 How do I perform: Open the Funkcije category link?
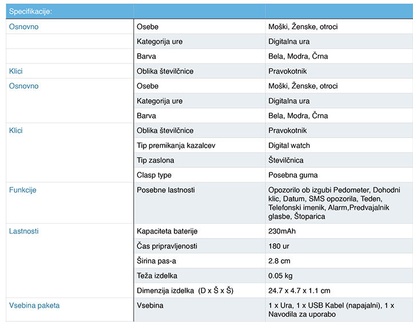[x=23, y=190]
